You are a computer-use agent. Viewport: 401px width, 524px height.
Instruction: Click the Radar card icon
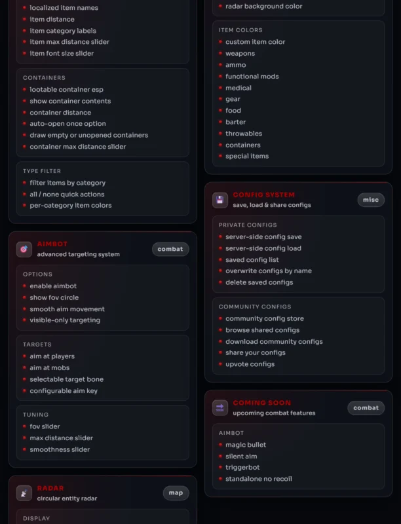click(x=24, y=493)
